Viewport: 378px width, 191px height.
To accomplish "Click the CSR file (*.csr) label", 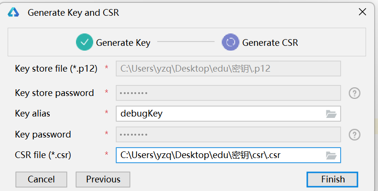I will [x=43, y=155].
